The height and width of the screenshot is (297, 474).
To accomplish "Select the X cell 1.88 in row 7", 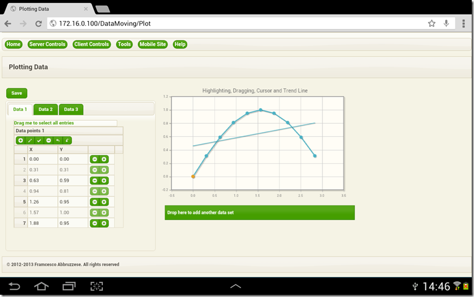I will pyautogui.click(x=42, y=223).
